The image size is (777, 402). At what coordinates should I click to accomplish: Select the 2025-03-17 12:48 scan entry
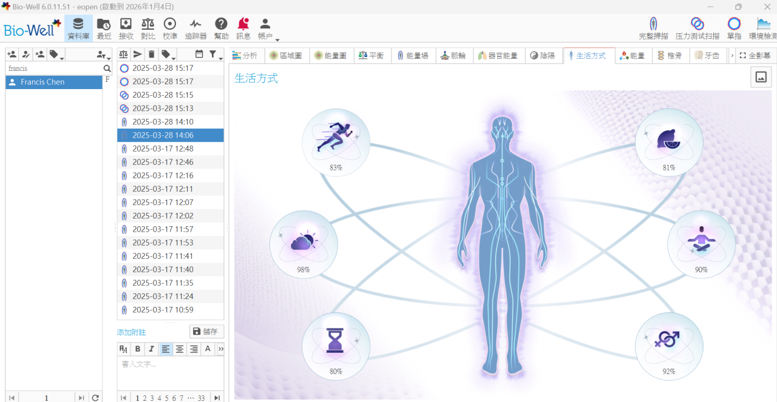point(163,149)
